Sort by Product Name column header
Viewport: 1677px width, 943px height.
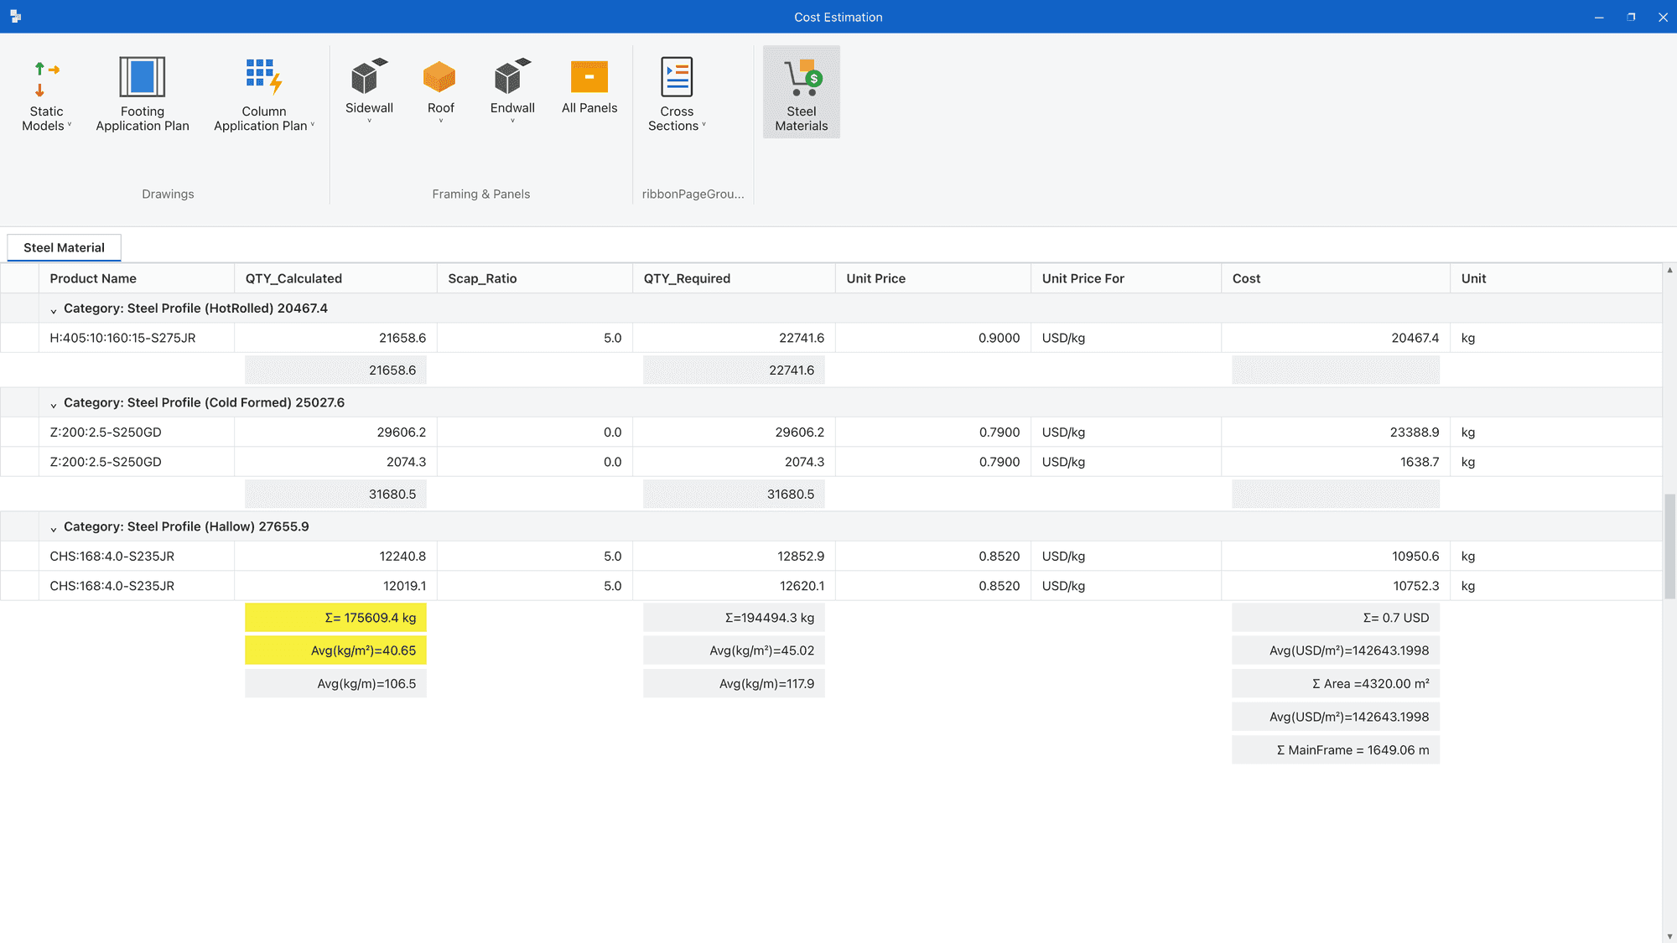(x=137, y=278)
